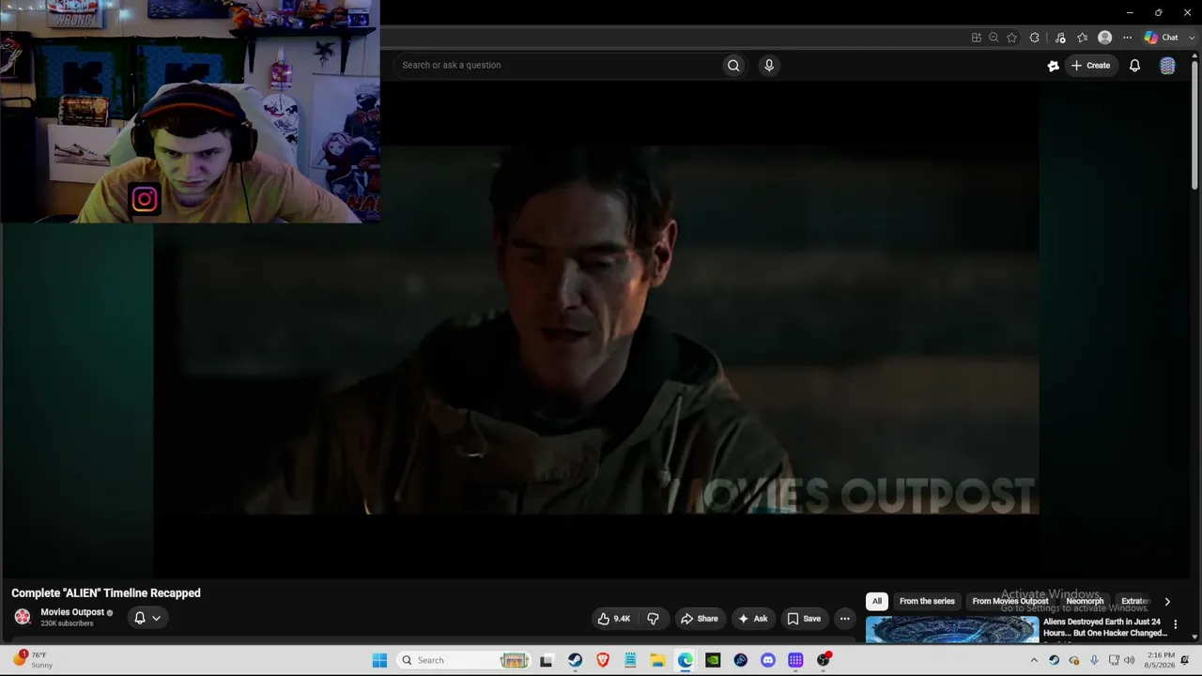Select the From the series chip
Viewport: 1202px width, 676px height.
pyautogui.click(x=927, y=601)
